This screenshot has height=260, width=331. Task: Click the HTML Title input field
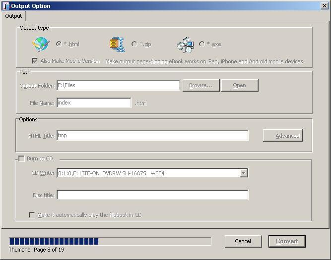pos(152,136)
